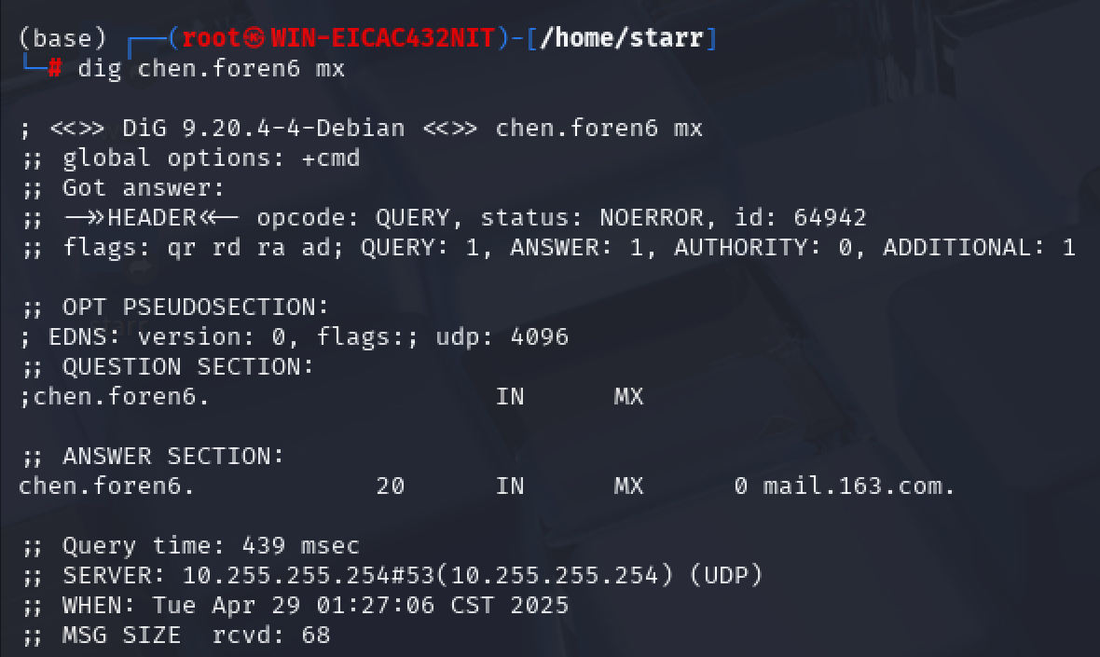Click the skull icon after root in prompt

click(x=254, y=38)
